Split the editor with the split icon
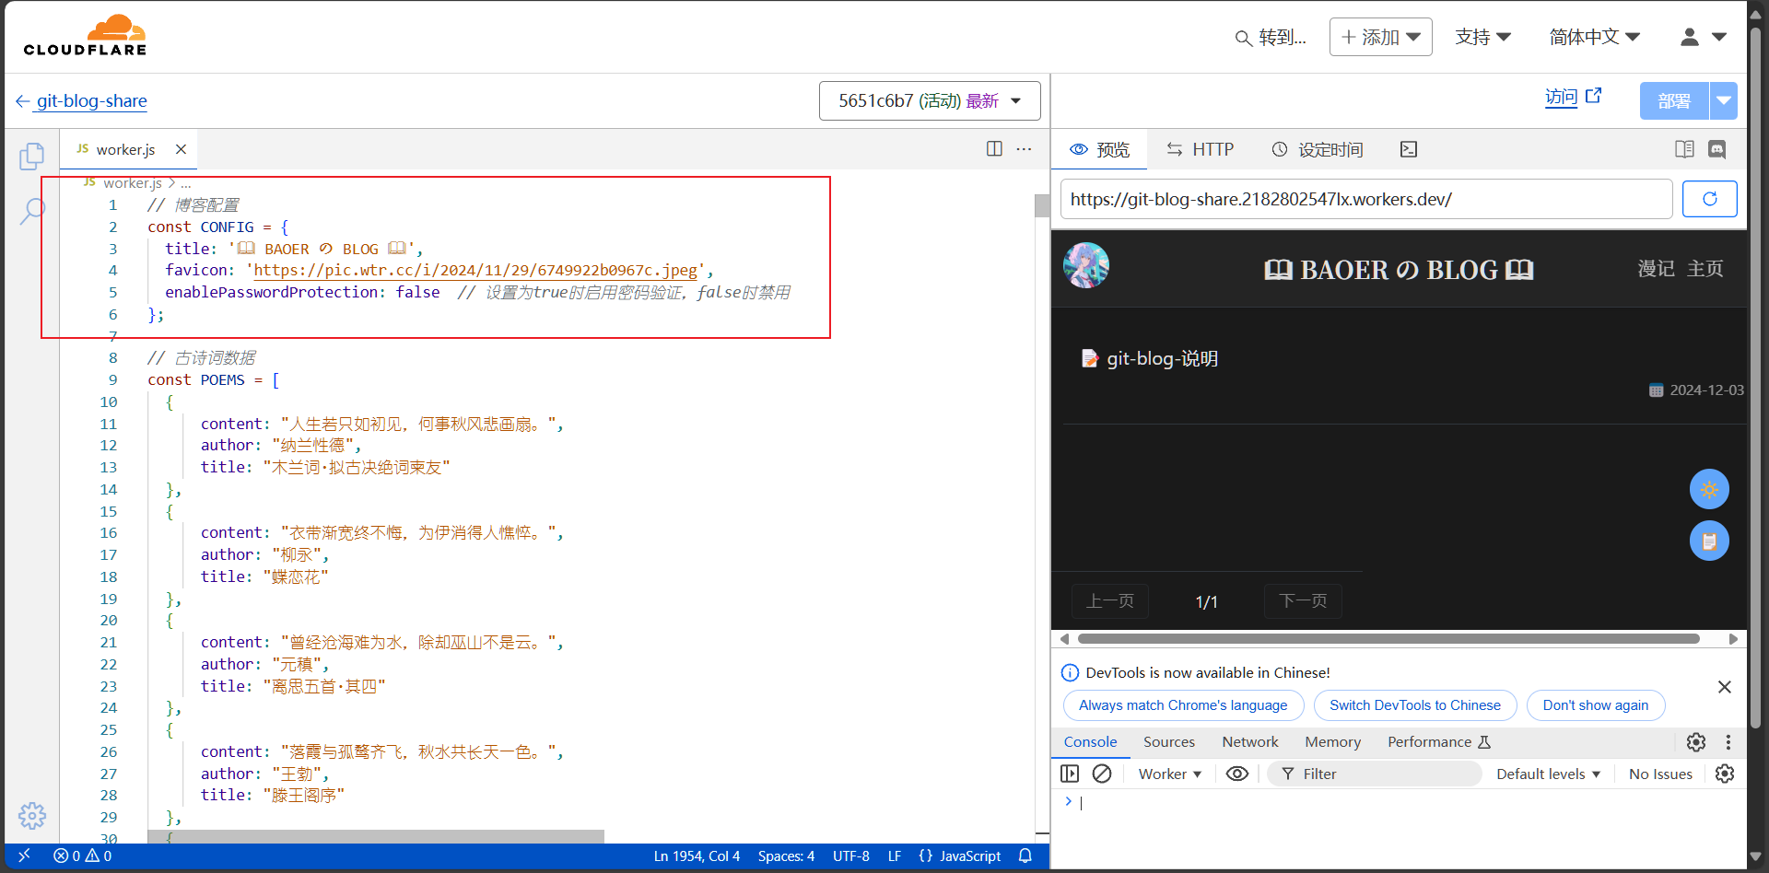This screenshot has height=873, width=1769. tap(994, 149)
